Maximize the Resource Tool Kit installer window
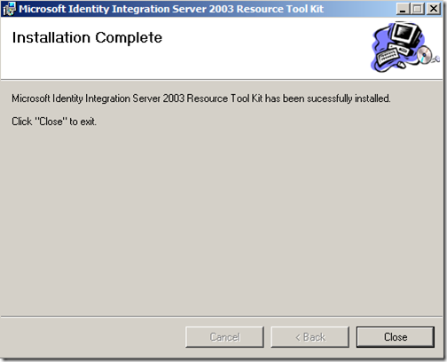 click(x=418, y=9)
